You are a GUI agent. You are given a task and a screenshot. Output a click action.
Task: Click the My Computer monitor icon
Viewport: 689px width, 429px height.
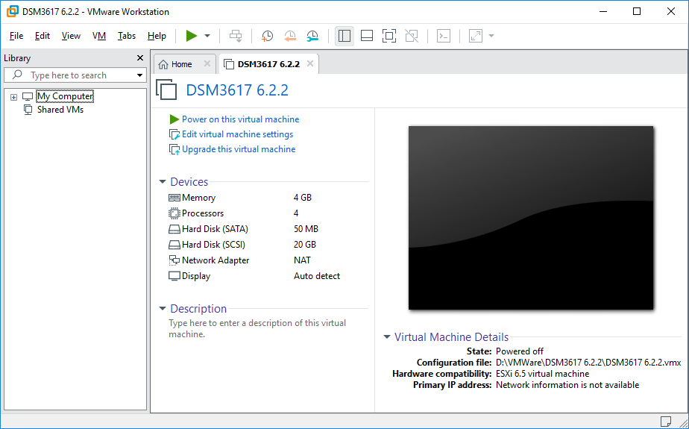(28, 96)
